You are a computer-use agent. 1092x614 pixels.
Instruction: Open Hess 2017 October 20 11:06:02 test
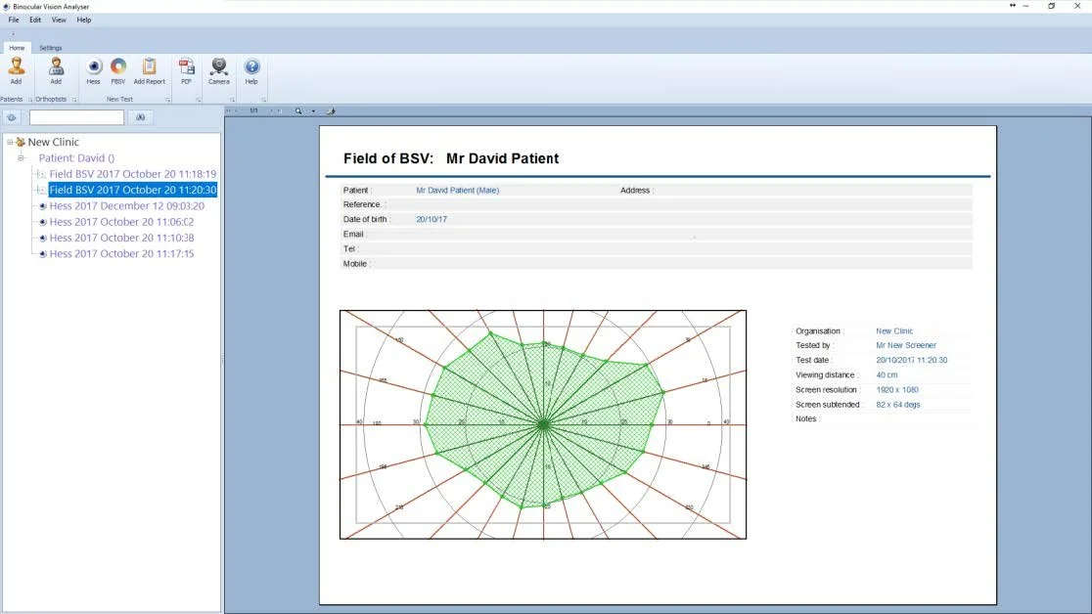click(122, 222)
